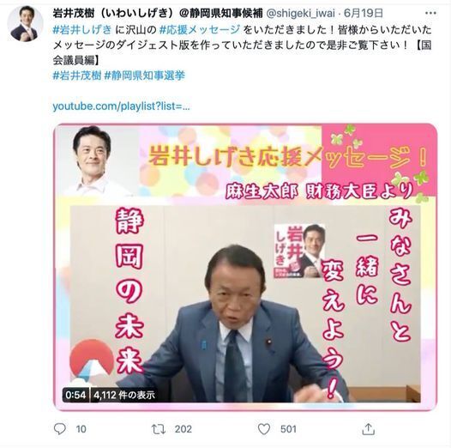Click the reply count 10

pos(81,429)
